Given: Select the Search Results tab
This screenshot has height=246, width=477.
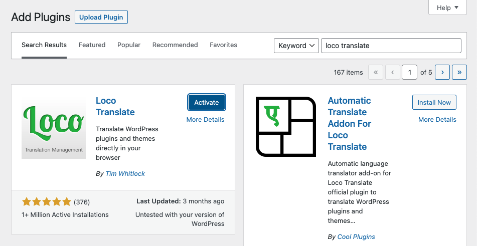Looking at the screenshot, I should tap(44, 45).
